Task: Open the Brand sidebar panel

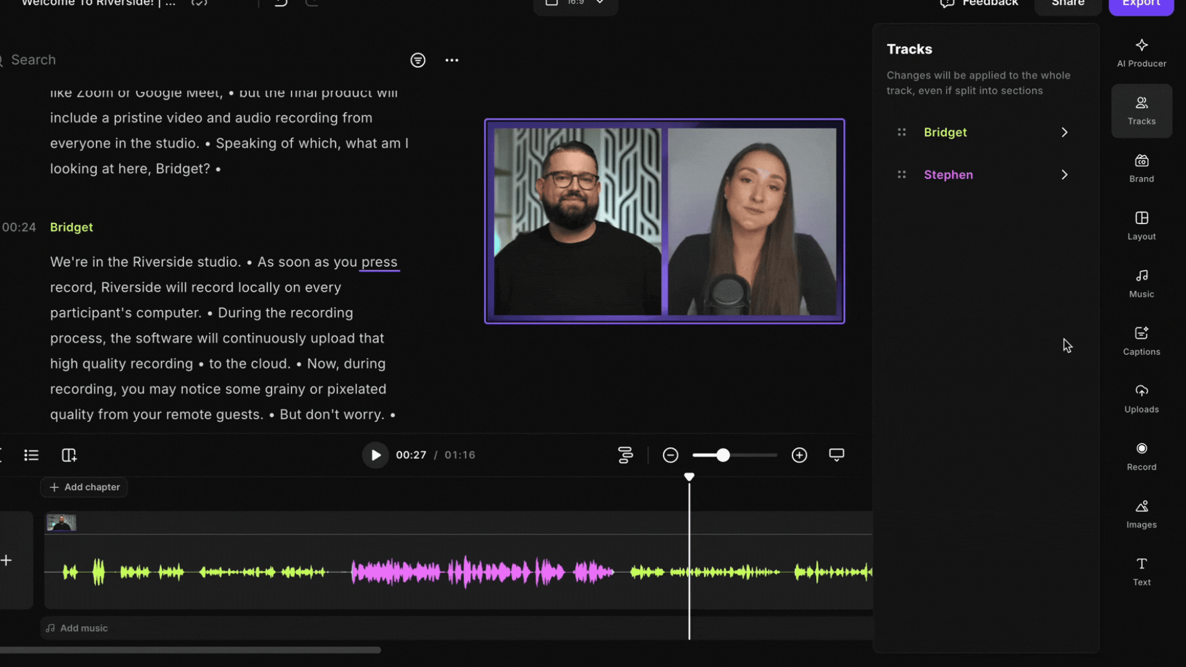Action: click(x=1141, y=168)
